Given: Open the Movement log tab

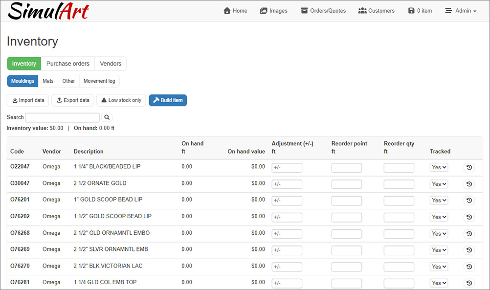Looking at the screenshot, I should [x=99, y=81].
